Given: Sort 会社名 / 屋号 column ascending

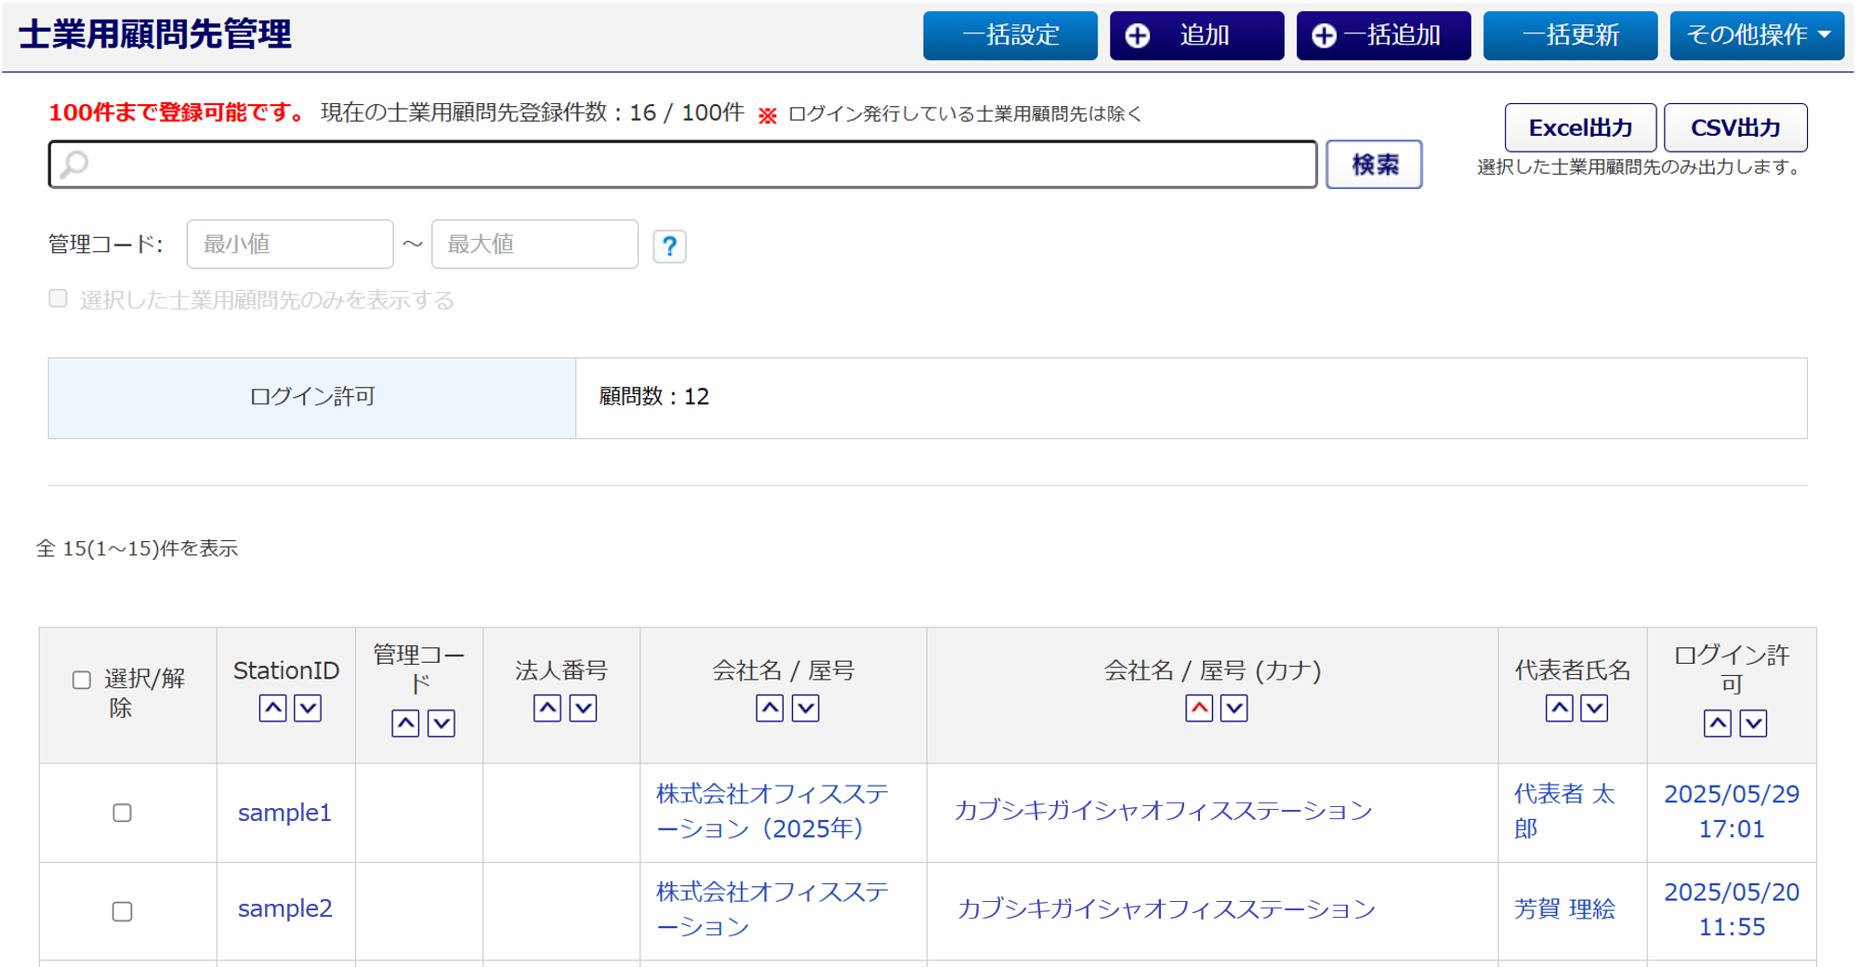Looking at the screenshot, I should point(770,709).
